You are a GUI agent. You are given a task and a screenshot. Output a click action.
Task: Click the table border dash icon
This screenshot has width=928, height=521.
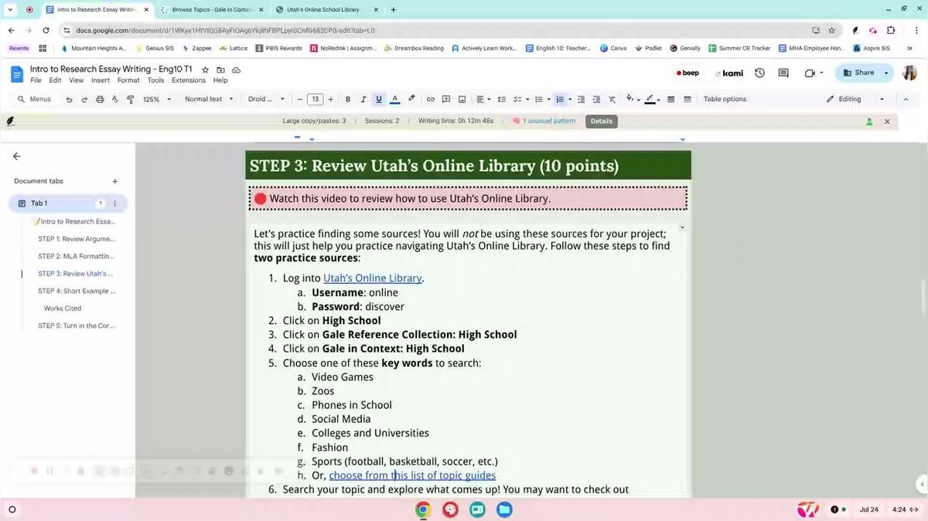687,99
